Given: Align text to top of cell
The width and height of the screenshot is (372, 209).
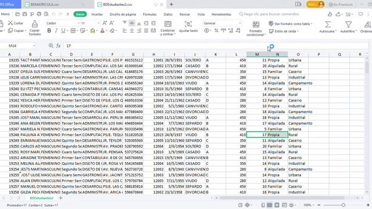Looking at the screenshot, I should coord(124,23).
